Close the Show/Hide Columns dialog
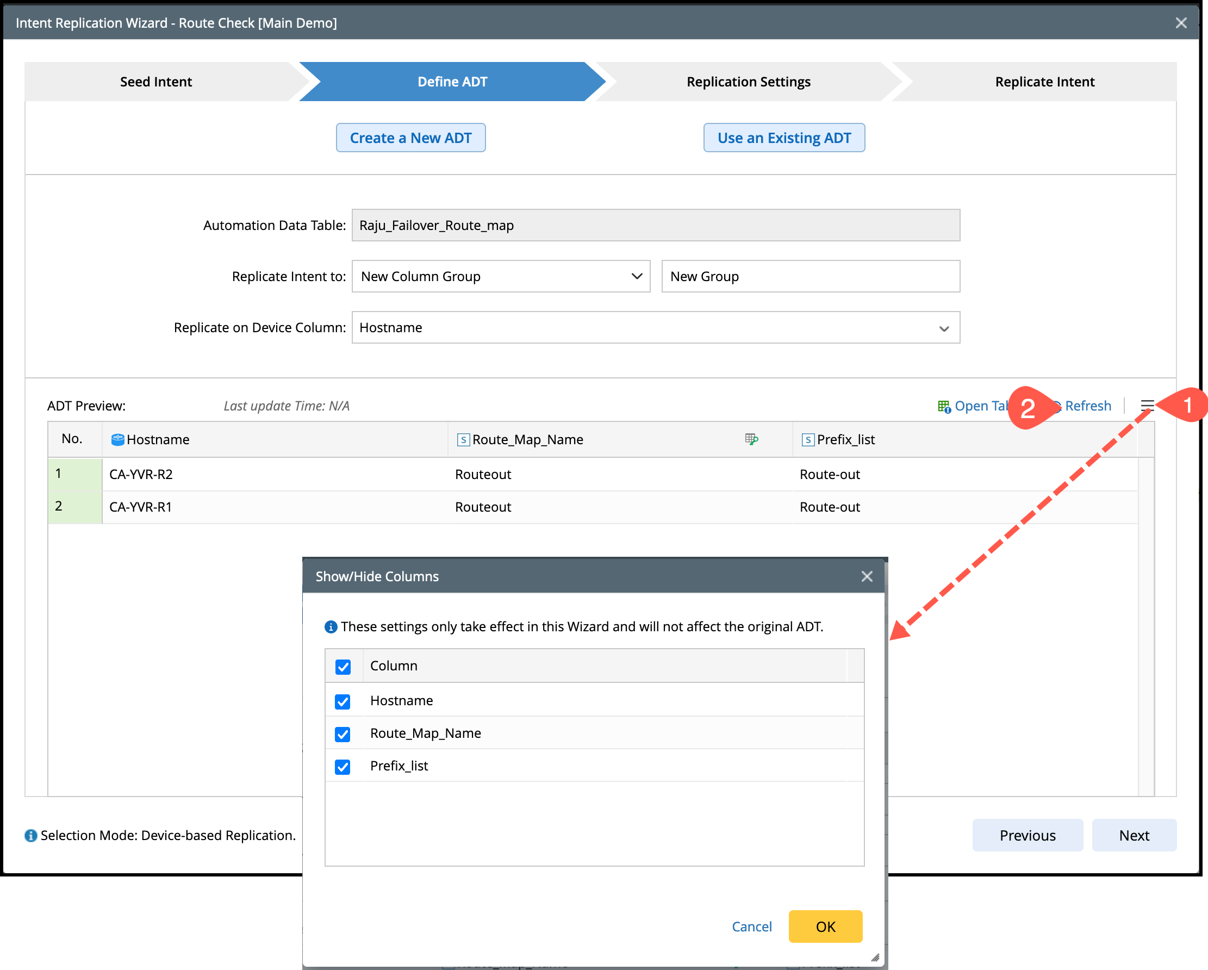Viewport: 1208px width, 970px height. 867,577
